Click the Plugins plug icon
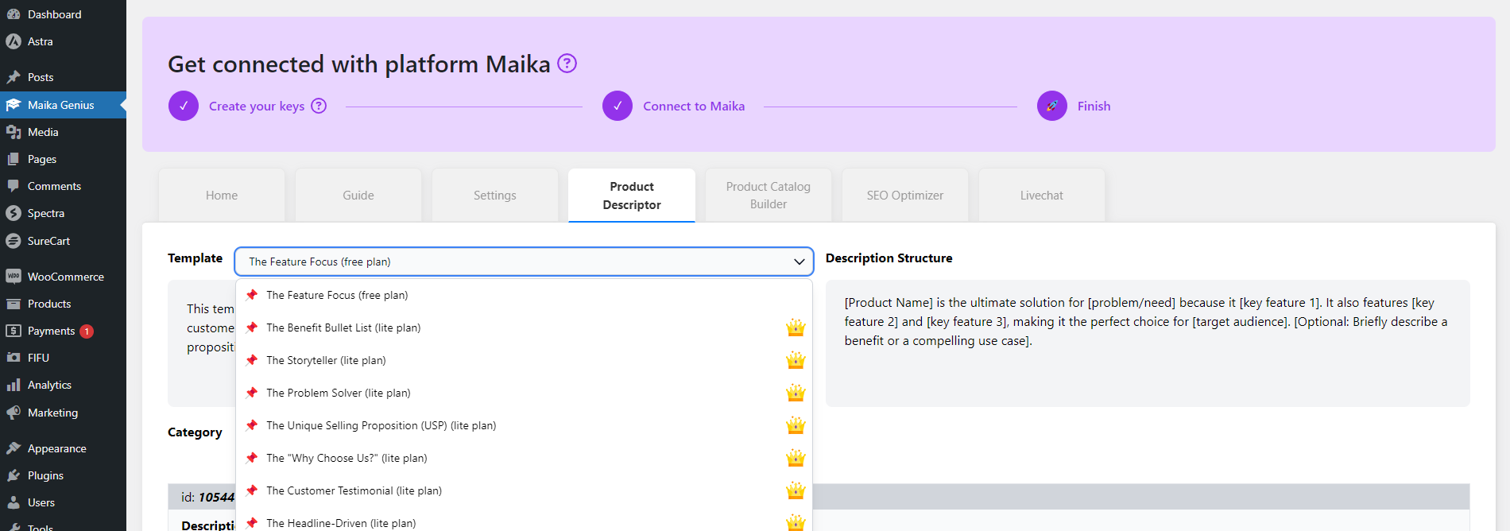 (x=14, y=475)
